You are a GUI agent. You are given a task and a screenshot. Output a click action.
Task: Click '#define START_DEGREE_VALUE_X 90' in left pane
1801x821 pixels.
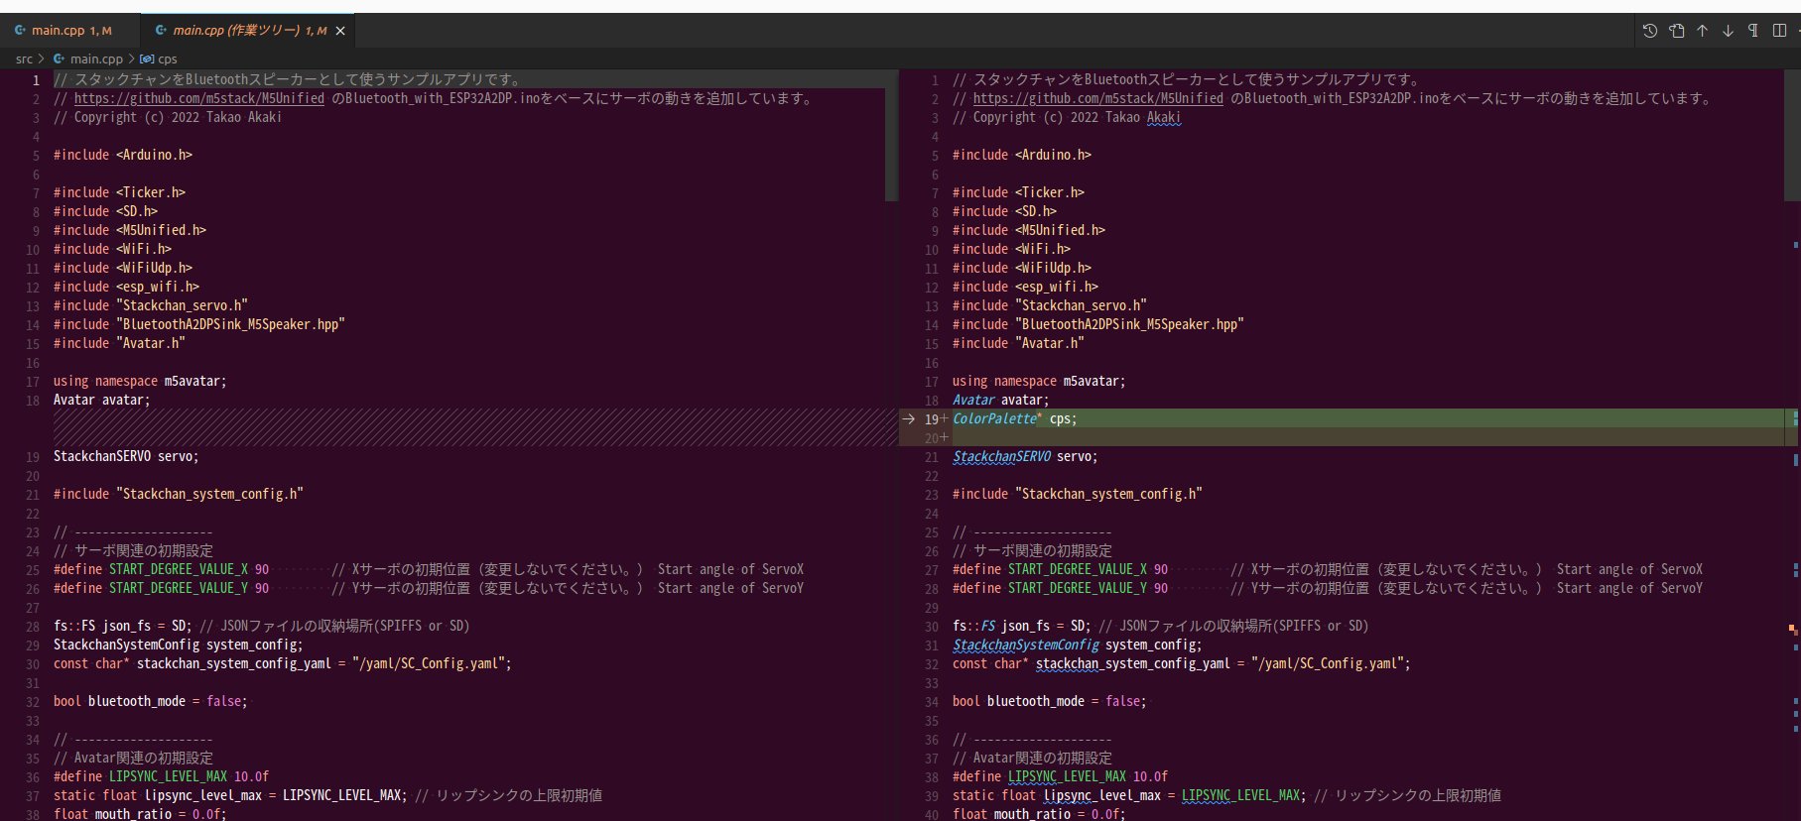tap(161, 569)
